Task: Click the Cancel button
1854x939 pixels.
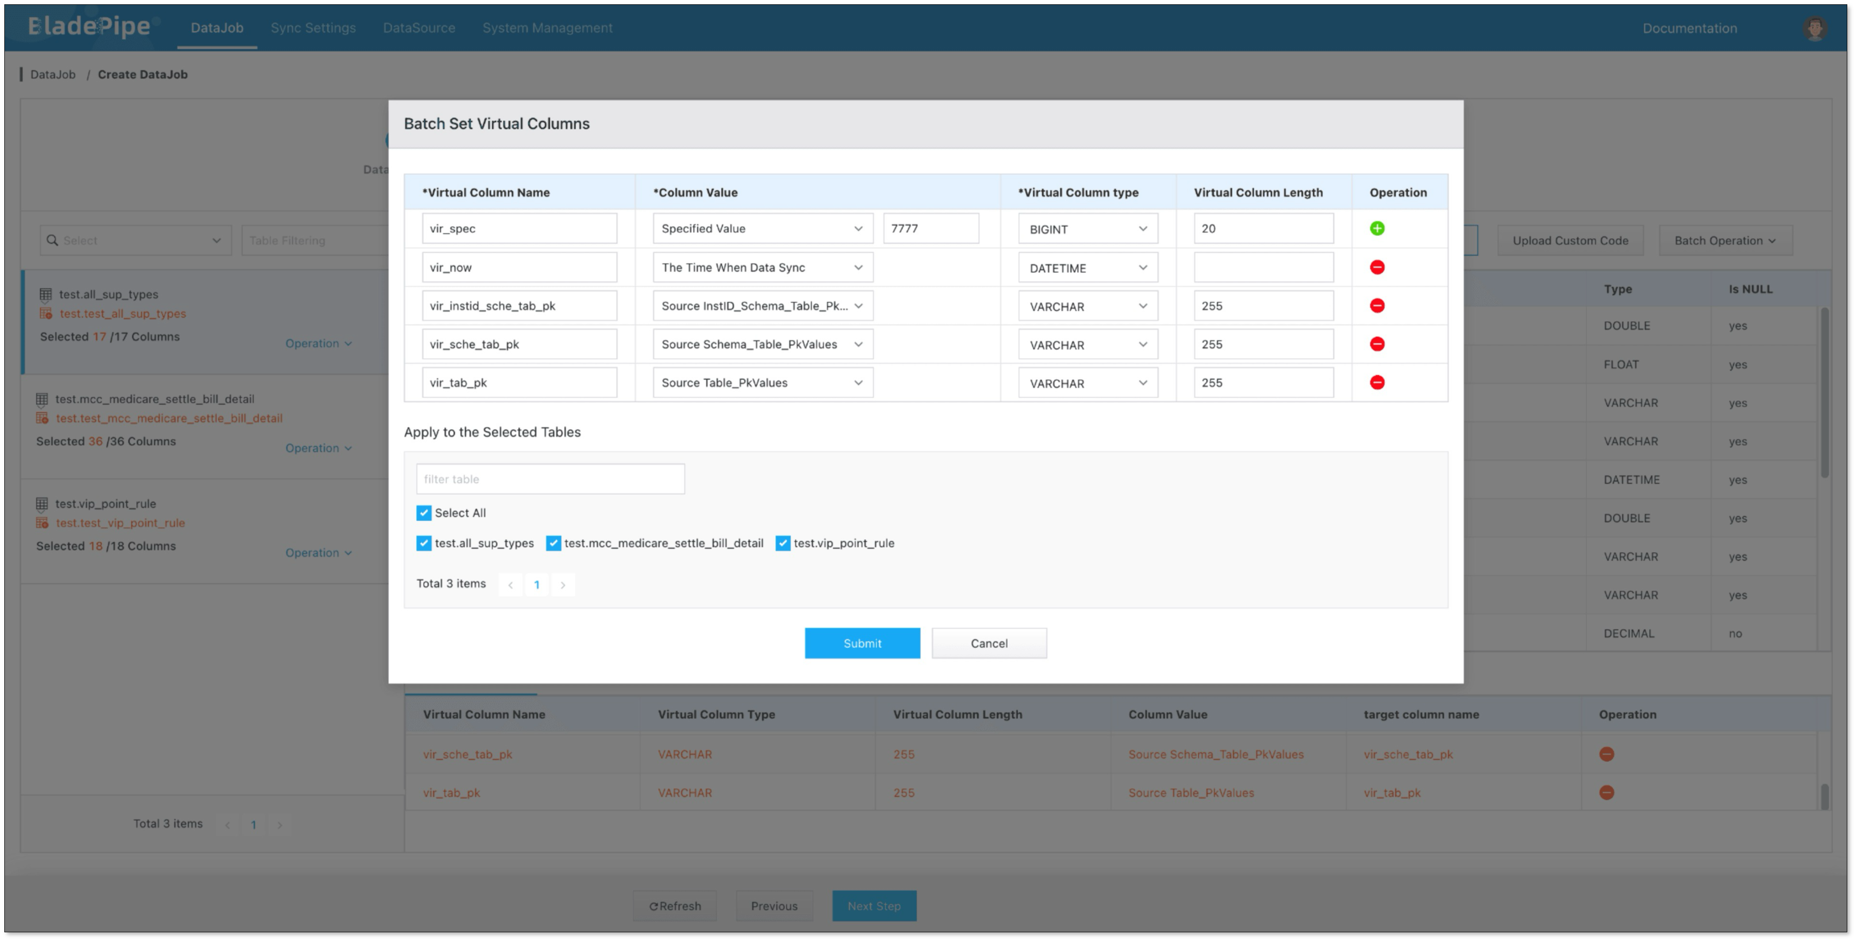Action: pyautogui.click(x=988, y=643)
